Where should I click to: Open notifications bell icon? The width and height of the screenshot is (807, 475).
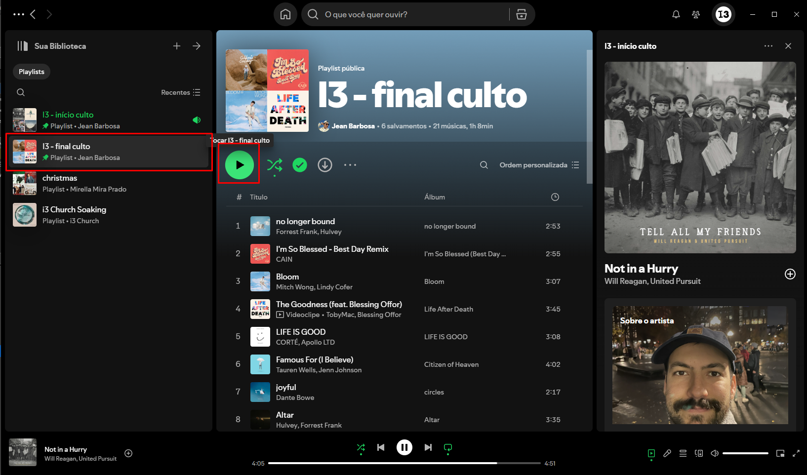[x=676, y=14]
